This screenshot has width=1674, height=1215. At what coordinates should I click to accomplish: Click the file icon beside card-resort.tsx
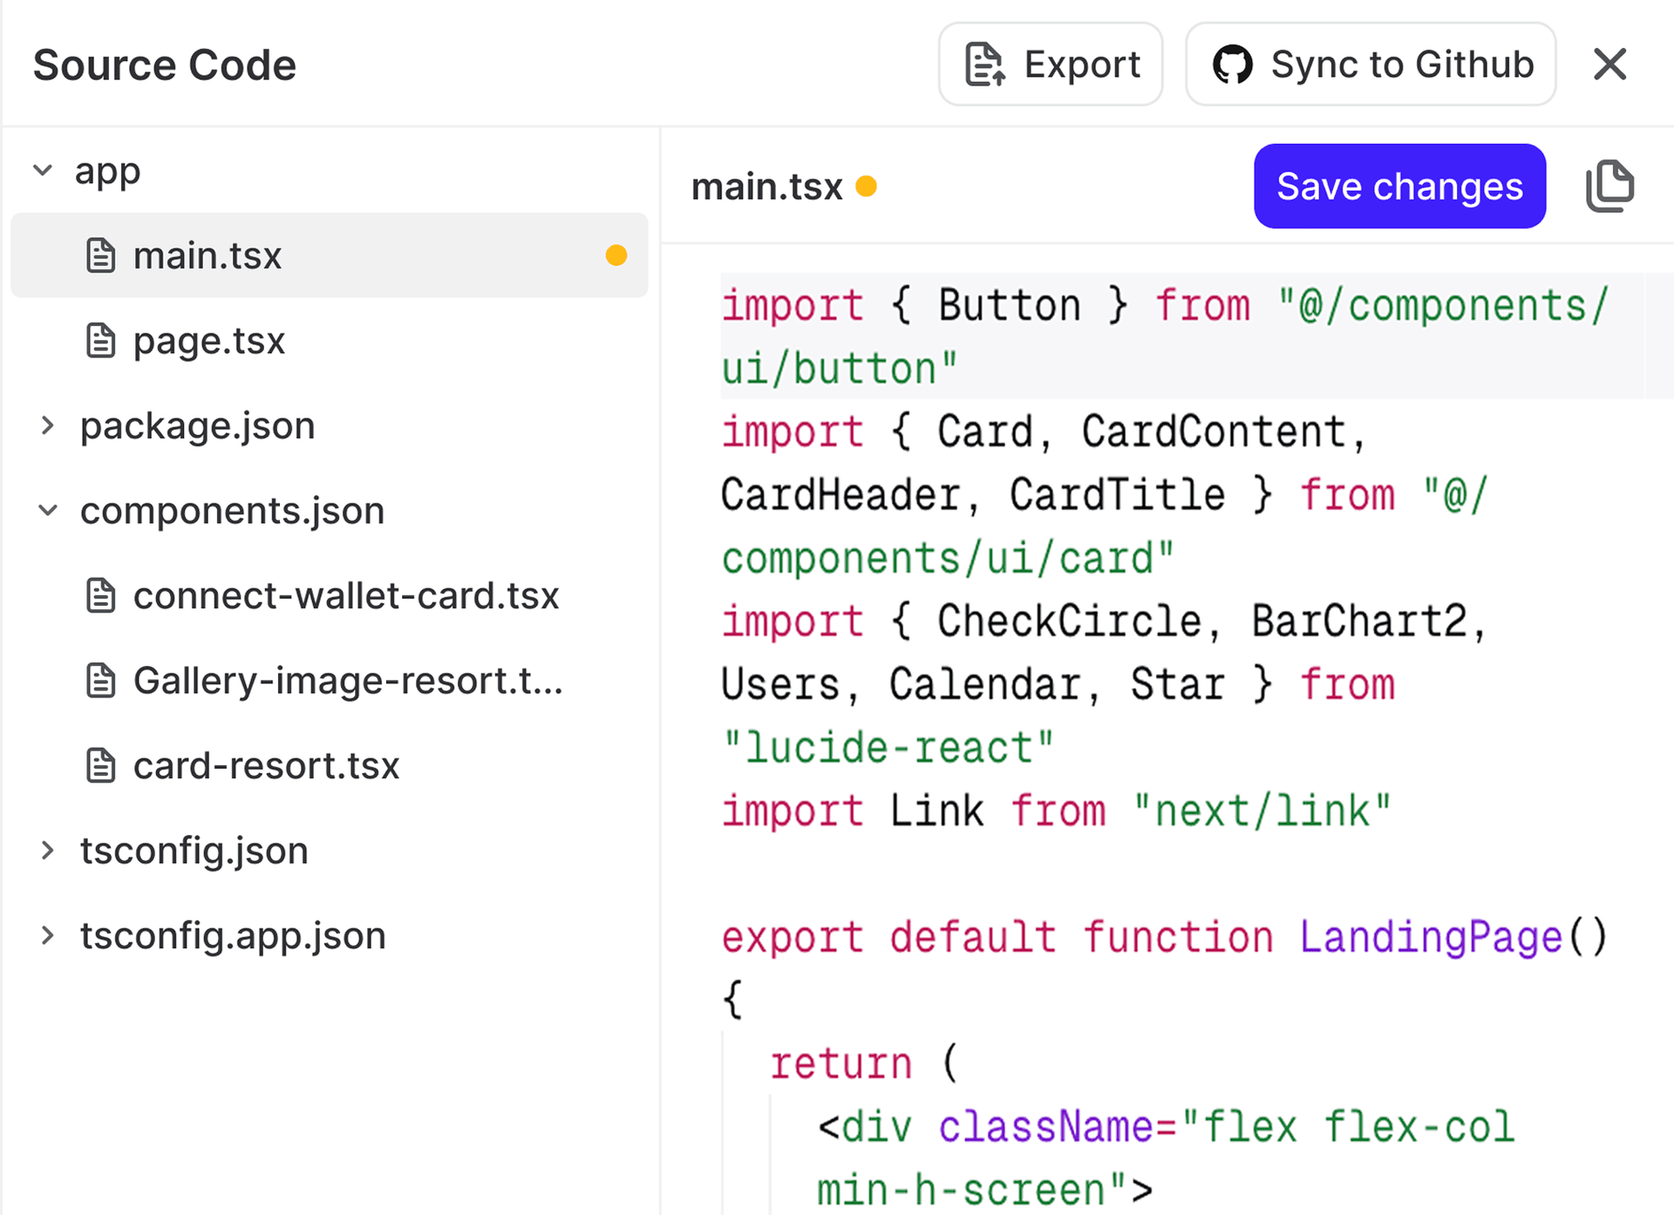[102, 765]
